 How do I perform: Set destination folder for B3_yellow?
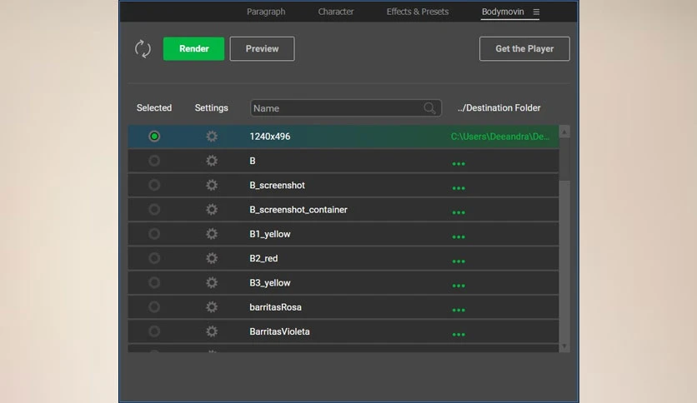click(459, 286)
